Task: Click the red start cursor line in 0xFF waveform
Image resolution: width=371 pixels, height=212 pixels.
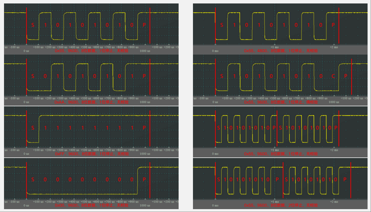Action: pyautogui.click(x=26, y=126)
